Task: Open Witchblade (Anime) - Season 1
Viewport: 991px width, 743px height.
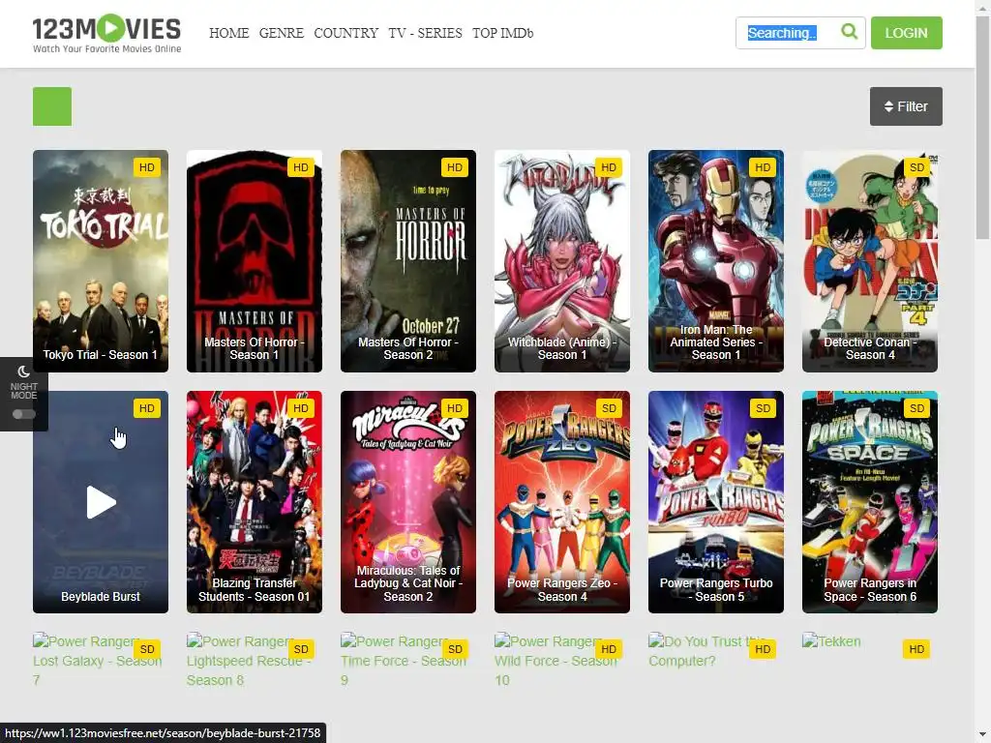Action: pyautogui.click(x=562, y=261)
